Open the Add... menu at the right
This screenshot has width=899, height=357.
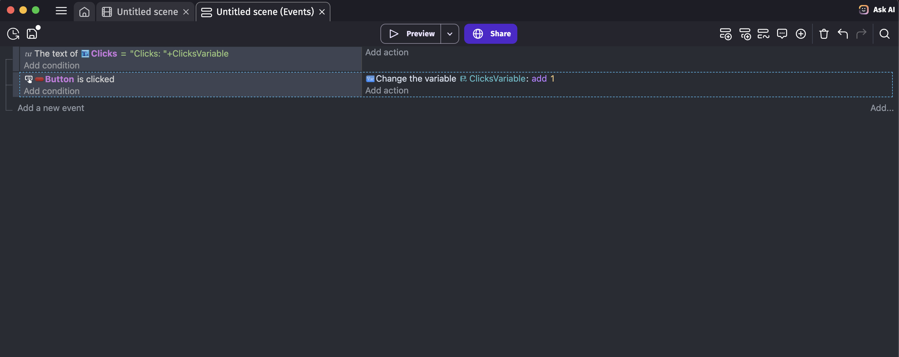tap(881, 108)
